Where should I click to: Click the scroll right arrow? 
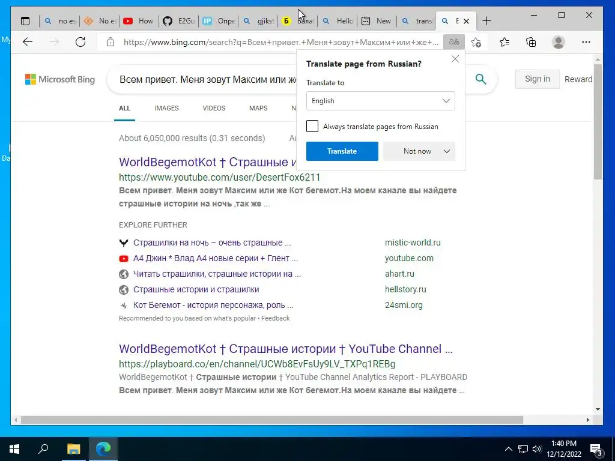tap(587, 420)
